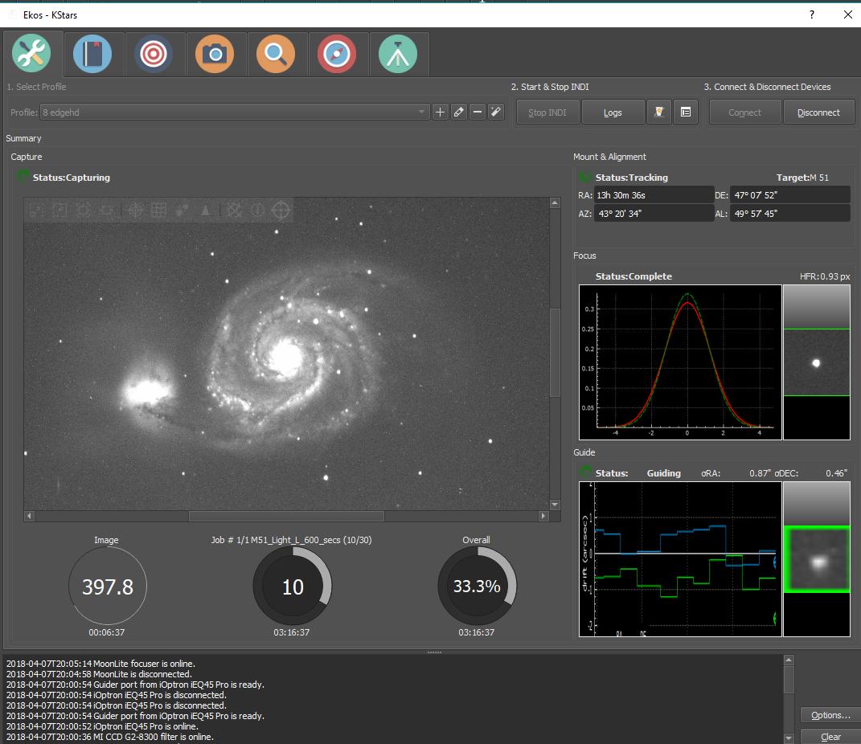The width and height of the screenshot is (861, 744).
Task: Open log Options dialog
Action: point(830,715)
